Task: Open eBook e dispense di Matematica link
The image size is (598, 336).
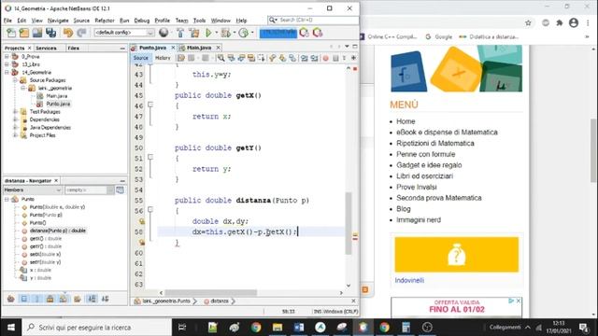Action: (447, 133)
